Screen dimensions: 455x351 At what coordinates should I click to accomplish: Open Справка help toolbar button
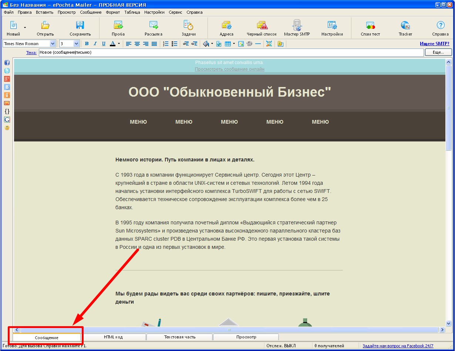440,28
